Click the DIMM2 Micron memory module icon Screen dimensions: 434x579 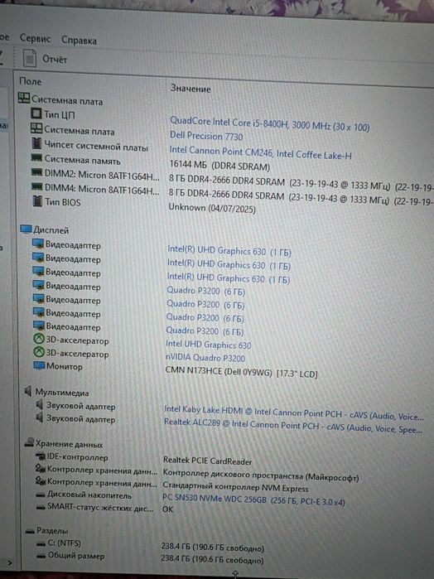click(x=36, y=172)
